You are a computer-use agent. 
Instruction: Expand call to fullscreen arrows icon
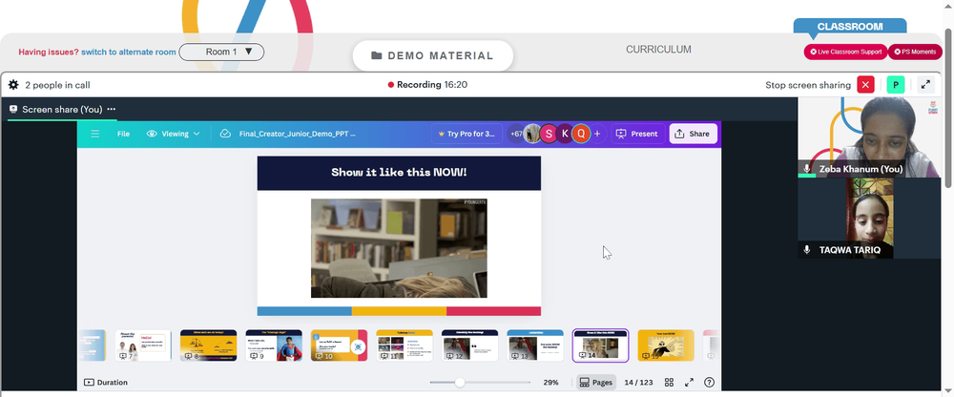925,85
